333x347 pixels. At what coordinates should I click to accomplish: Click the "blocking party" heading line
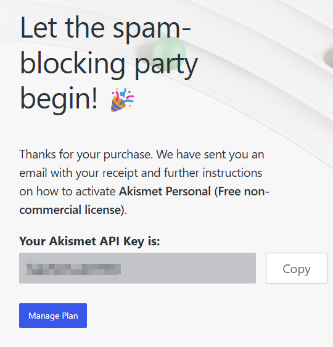pos(109,64)
